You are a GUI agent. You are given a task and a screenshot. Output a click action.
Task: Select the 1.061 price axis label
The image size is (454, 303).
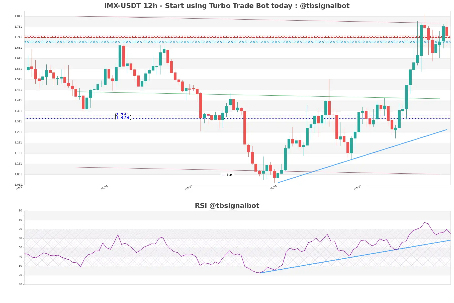point(18,174)
